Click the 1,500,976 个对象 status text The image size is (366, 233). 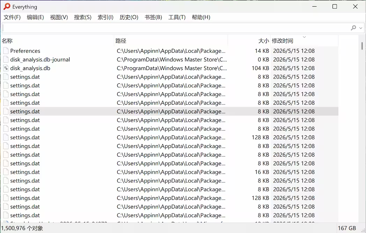[x=22, y=228]
